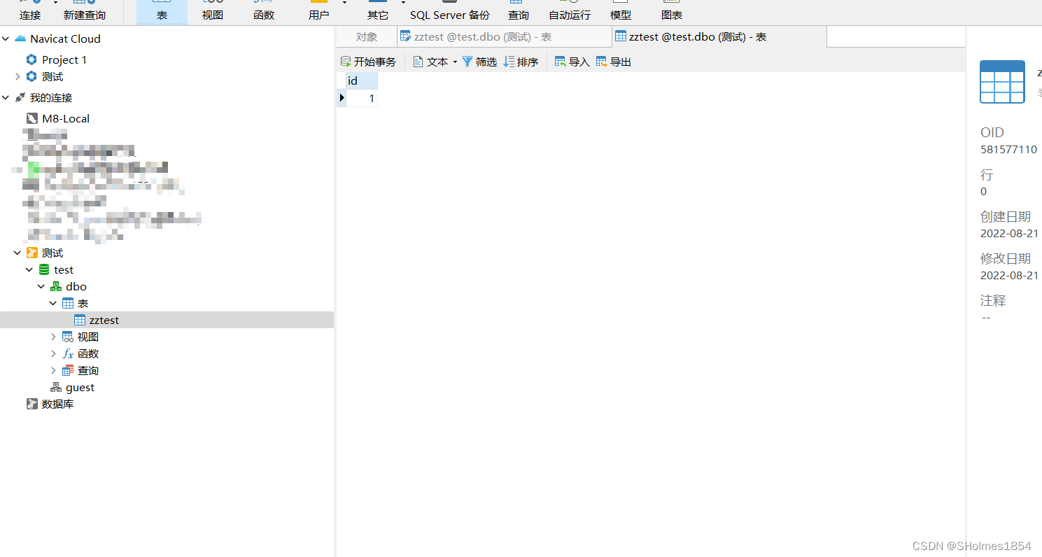Click the 修改日期 label in info panel

pos(1005,258)
